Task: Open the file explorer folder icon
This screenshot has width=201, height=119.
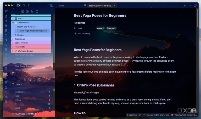Action: 18,5
